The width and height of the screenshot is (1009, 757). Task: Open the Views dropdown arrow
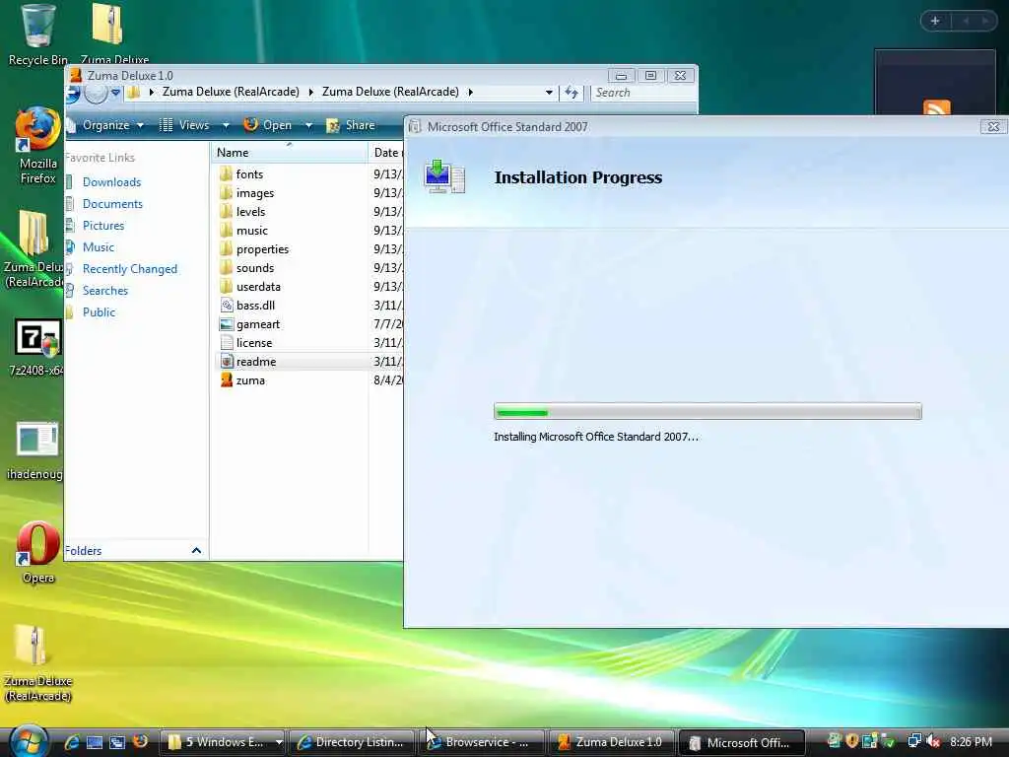(226, 125)
